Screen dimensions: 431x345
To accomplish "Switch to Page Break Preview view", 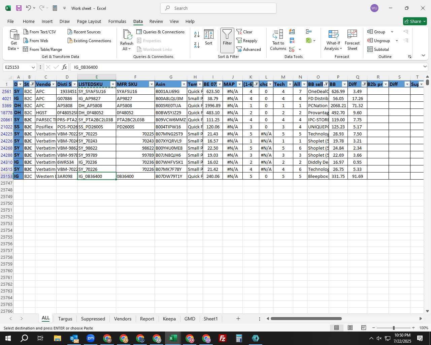I will coord(364,328).
